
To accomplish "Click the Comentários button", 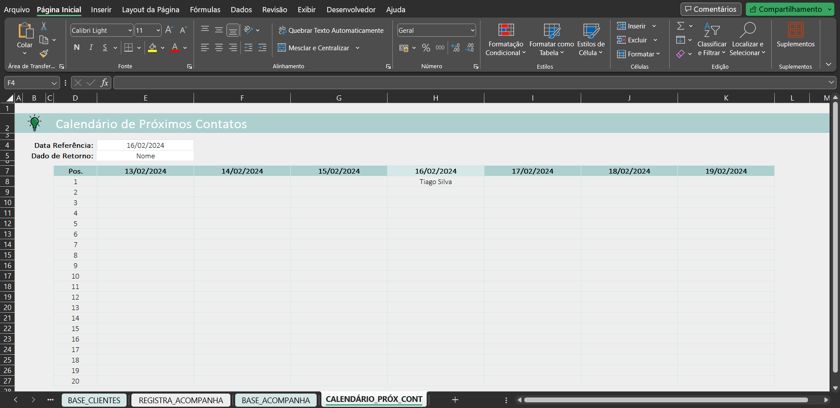I will coord(710,9).
